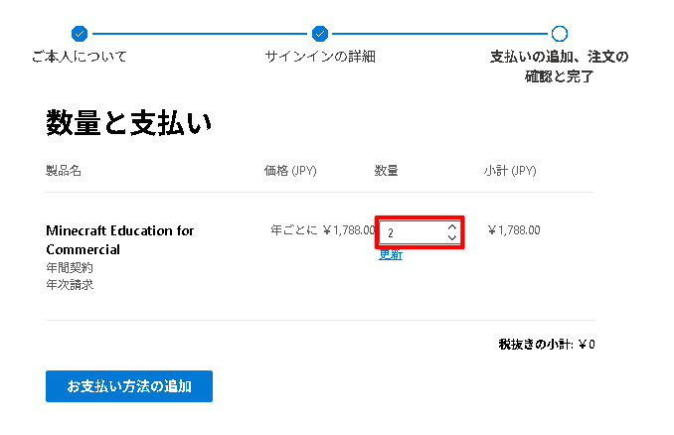
Task: Click the quantity input field showing 2
Action: (x=420, y=232)
